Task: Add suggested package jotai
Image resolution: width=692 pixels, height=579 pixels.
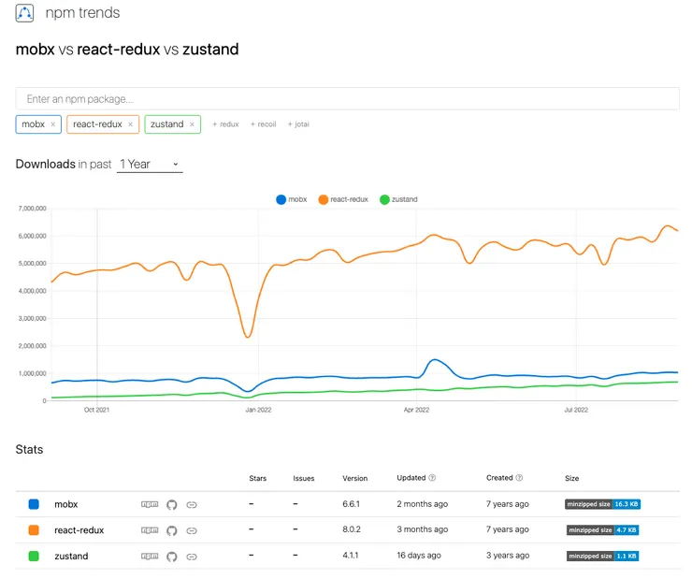Action: click(297, 124)
